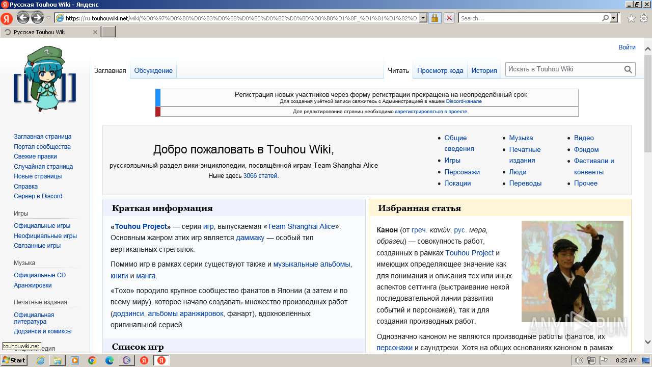Click the featured article photo thumbnail
This screenshot has height=367, width=652.
tap(573, 271)
